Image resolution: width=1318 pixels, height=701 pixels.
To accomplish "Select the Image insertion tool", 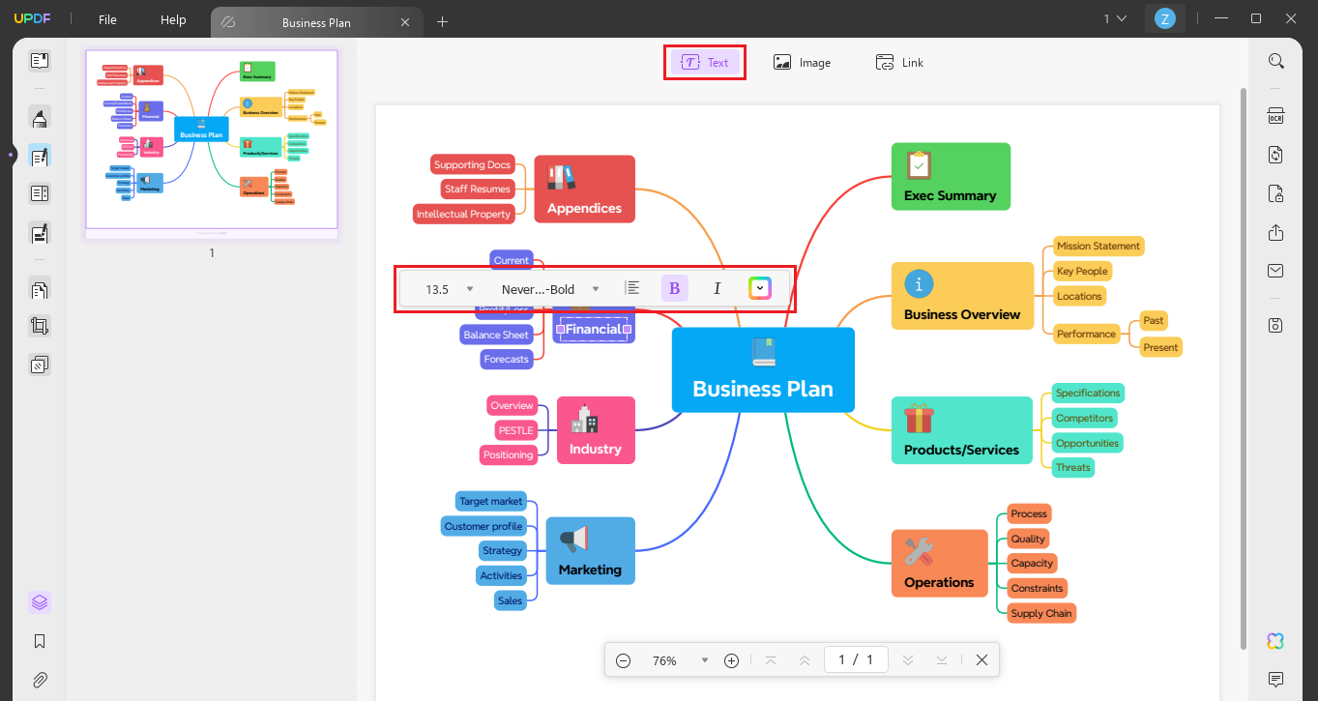I will click(x=803, y=62).
